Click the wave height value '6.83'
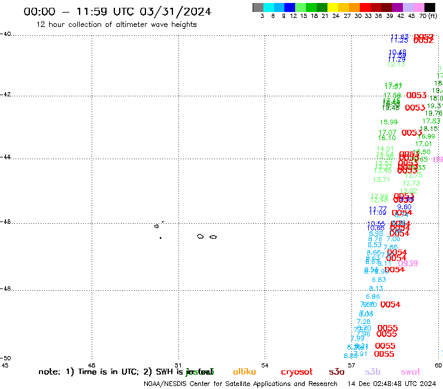 tap(379, 279)
